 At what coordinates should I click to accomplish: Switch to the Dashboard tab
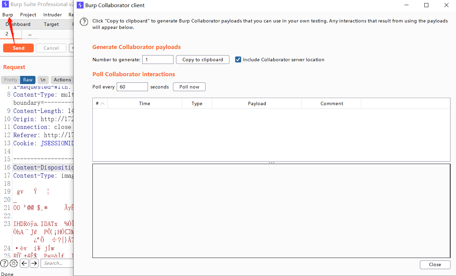(18, 24)
